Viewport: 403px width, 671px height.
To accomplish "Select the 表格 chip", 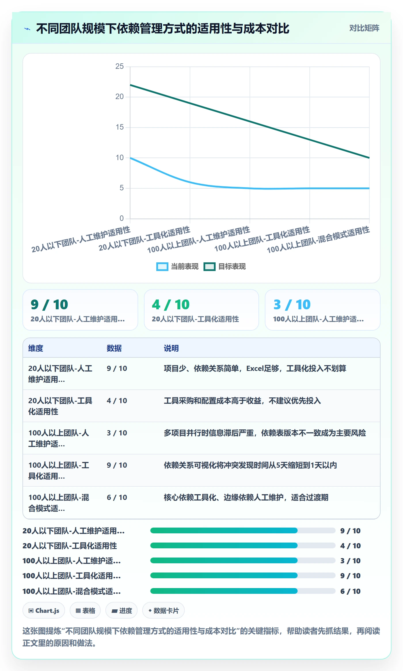I will coord(85,610).
